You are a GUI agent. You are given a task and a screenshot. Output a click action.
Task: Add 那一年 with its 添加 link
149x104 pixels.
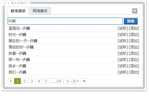[x=134, y=60]
